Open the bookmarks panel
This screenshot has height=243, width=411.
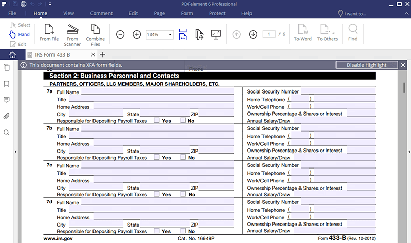(7, 84)
